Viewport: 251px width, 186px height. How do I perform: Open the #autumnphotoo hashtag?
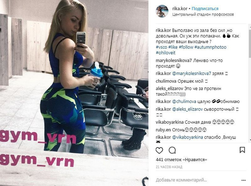[210, 47]
